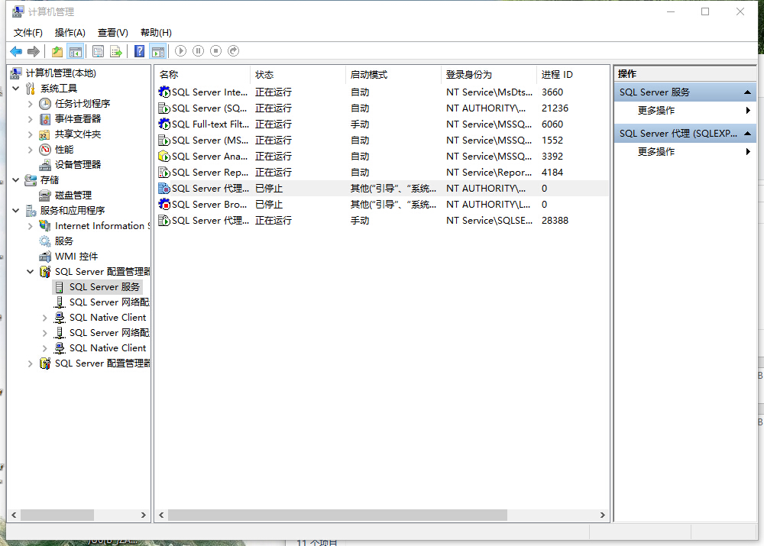Toggle the show/hide console tree button

click(x=76, y=51)
